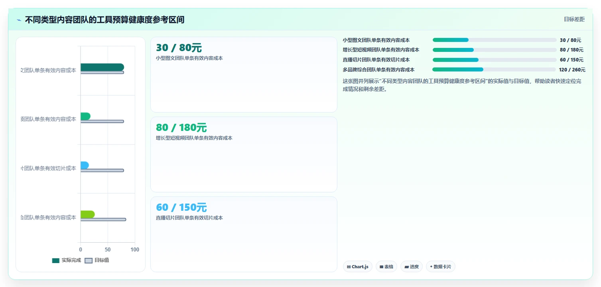Image resolution: width=601 pixels, height=287 pixels.
Task: Click the panel title 不同类型内容团队的工具预算健康度参考区间
Action: pyautogui.click(x=104, y=20)
